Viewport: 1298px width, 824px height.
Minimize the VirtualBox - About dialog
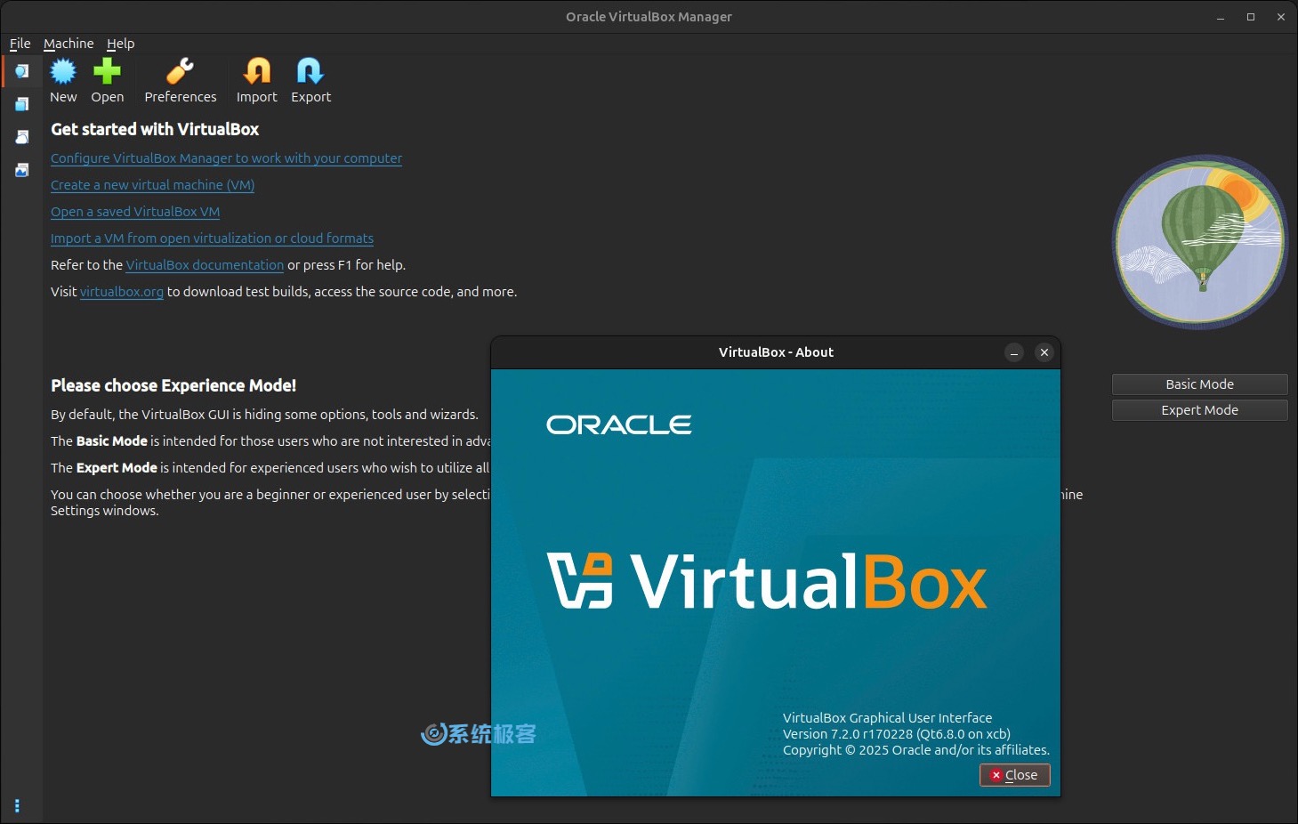tap(1014, 352)
